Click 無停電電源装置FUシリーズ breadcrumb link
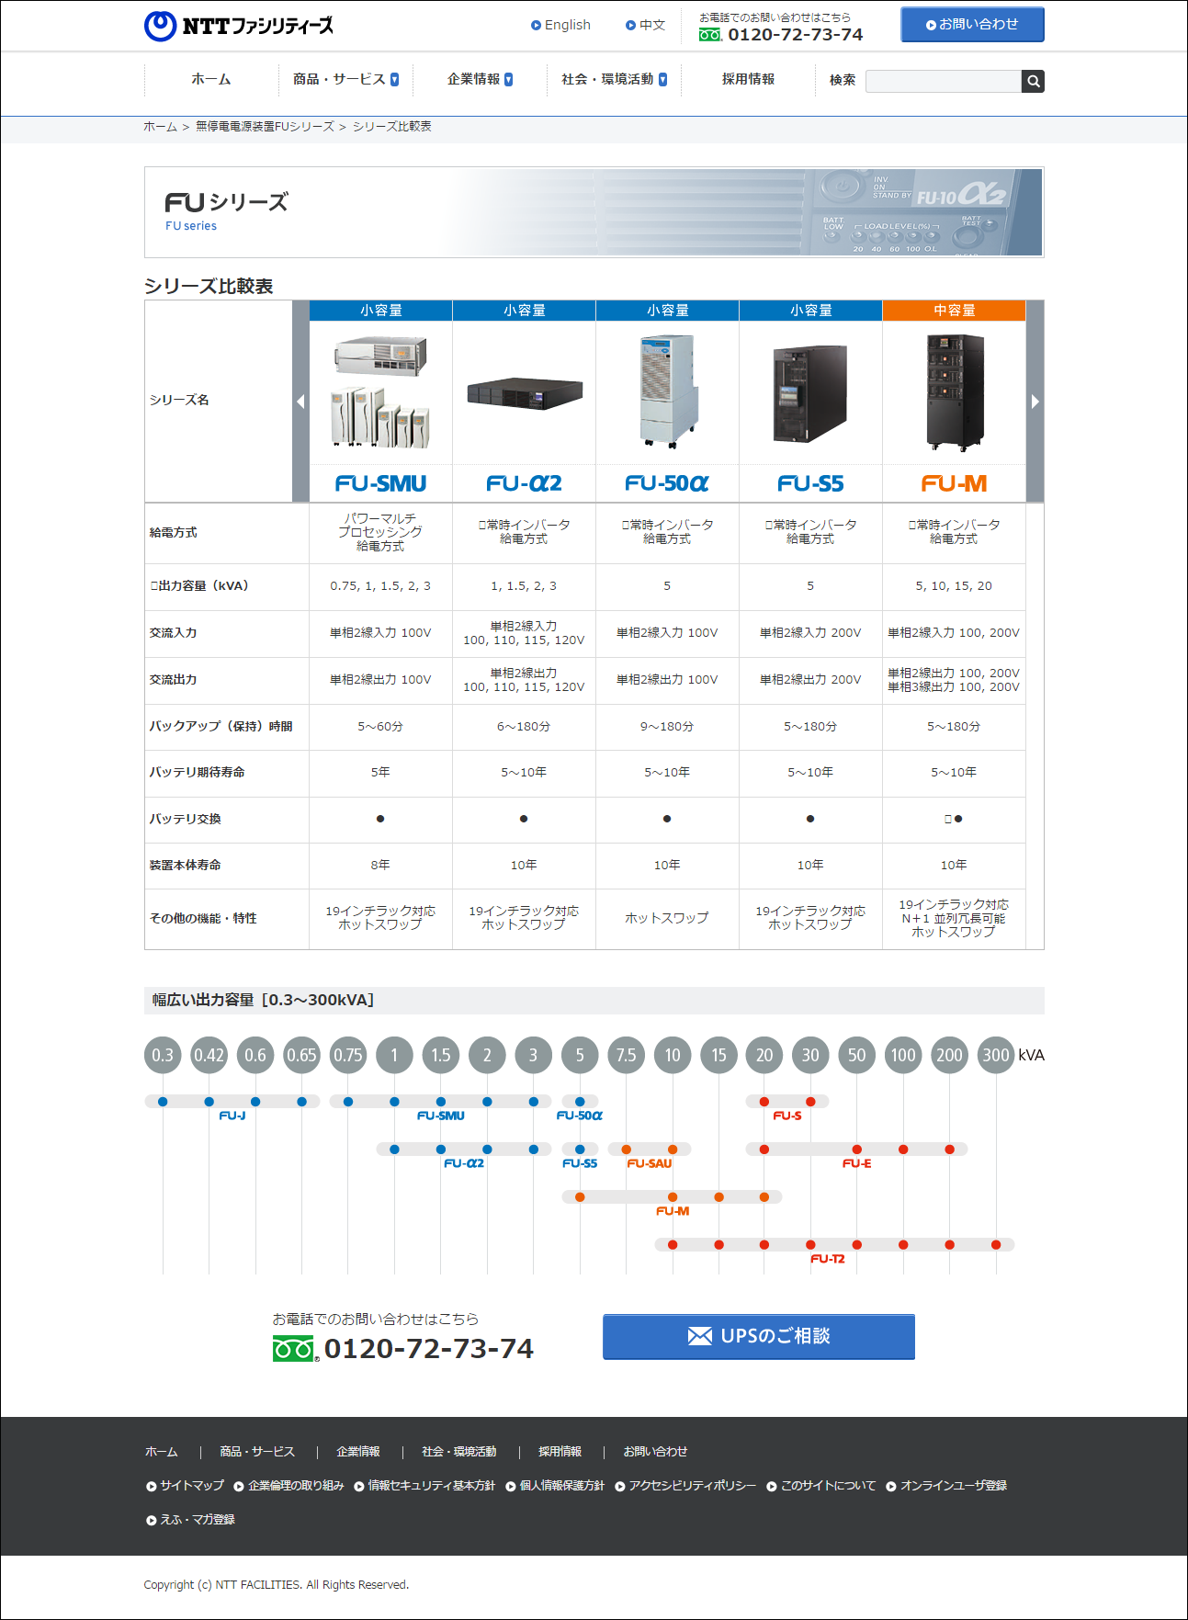This screenshot has width=1188, height=1620. point(265,127)
